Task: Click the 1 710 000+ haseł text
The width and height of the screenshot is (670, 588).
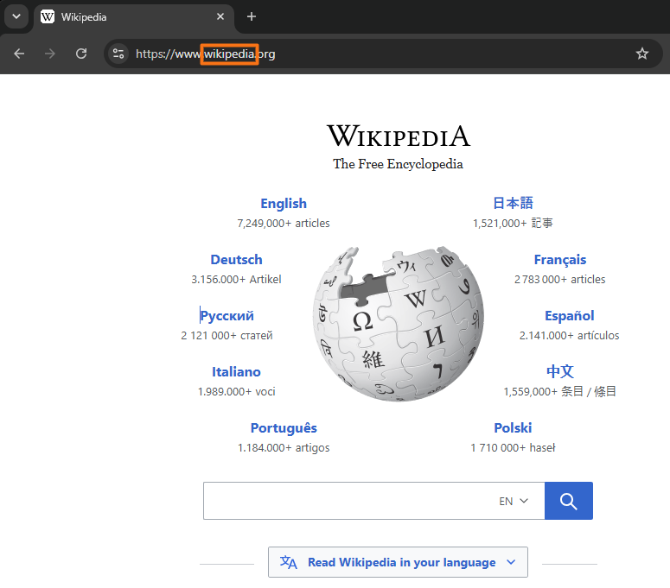Action: pyautogui.click(x=513, y=448)
